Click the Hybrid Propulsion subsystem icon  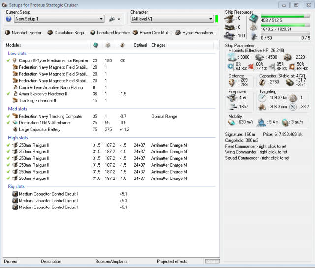[178, 33]
